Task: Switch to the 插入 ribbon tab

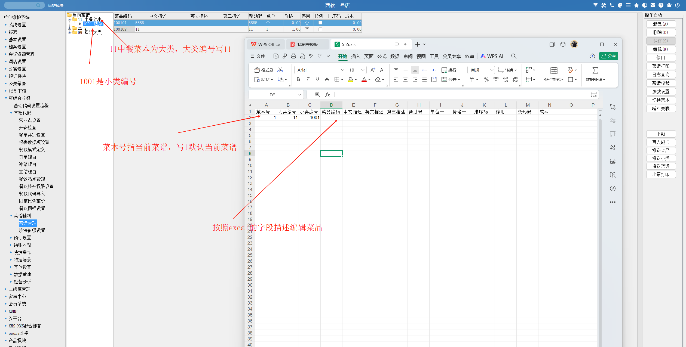Action: point(355,56)
